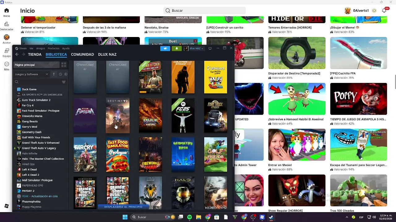The width and height of the screenshot is (396, 222).
Task: Open the Ayuda menu in Steam
Action: point(66,48)
